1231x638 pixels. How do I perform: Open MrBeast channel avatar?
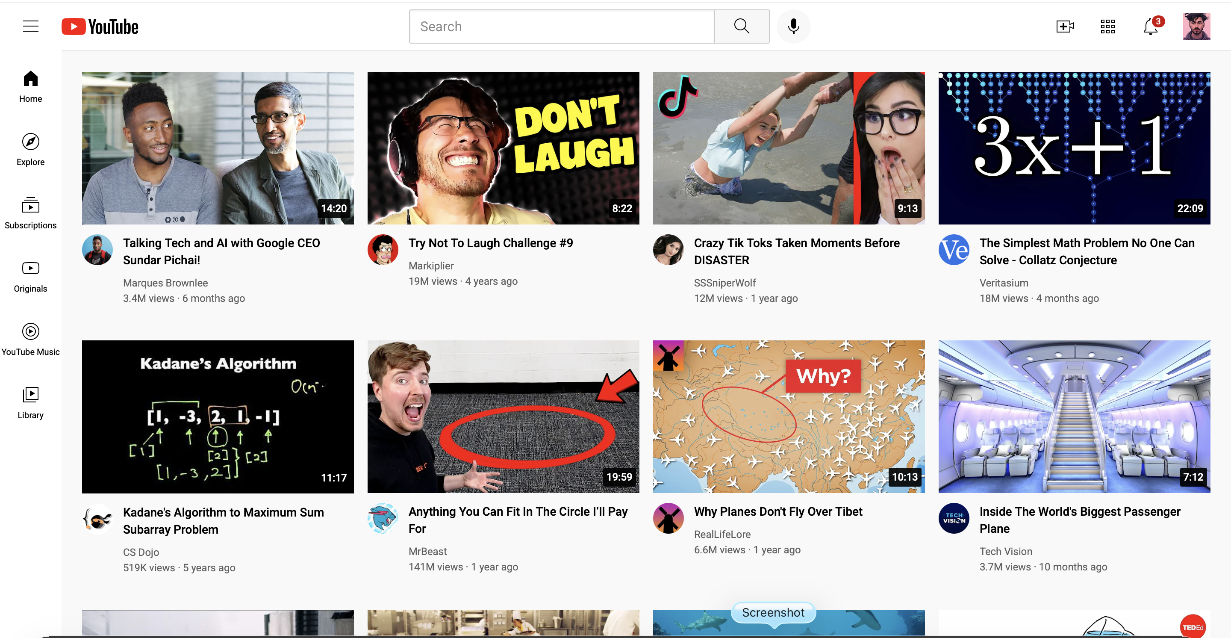click(x=383, y=518)
